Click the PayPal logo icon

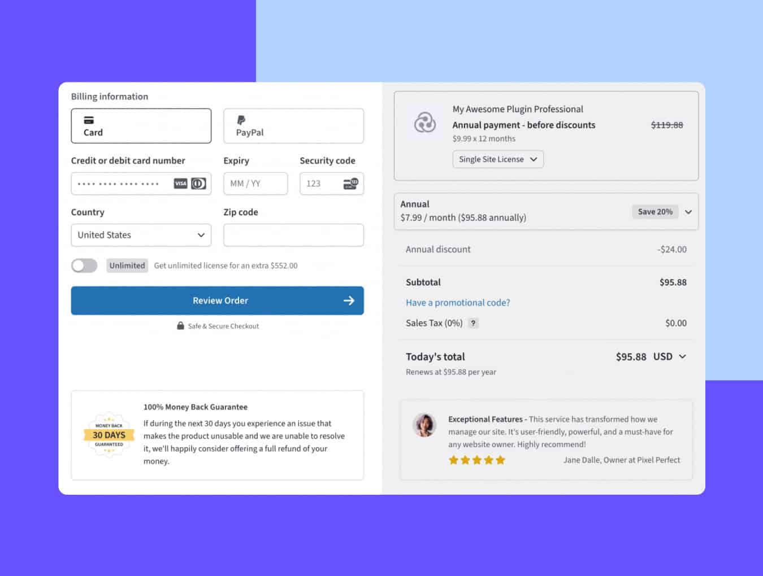click(x=241, y=120)
